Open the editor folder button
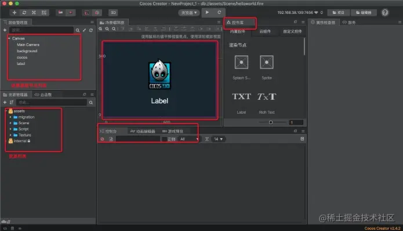The height and width of the screenshot is (231, 403). 364,13
